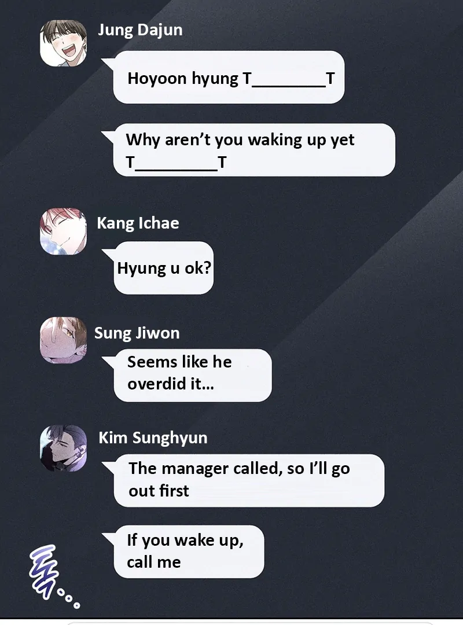Click the tail of the 'Hyung u ok?' bubble
This screenshot has height=625, width=463.
[108, 254]
